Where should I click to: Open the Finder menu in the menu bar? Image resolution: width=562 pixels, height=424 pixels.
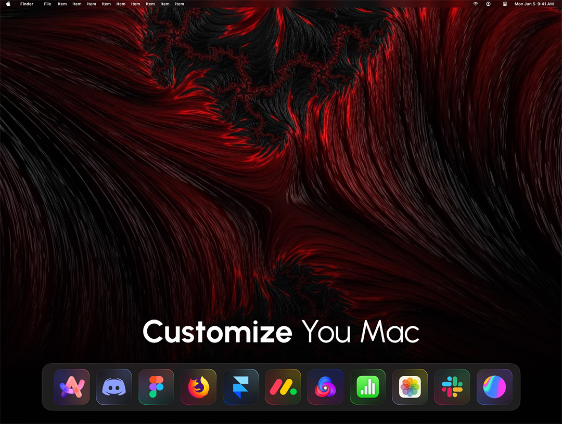click(x=27, y=4)
